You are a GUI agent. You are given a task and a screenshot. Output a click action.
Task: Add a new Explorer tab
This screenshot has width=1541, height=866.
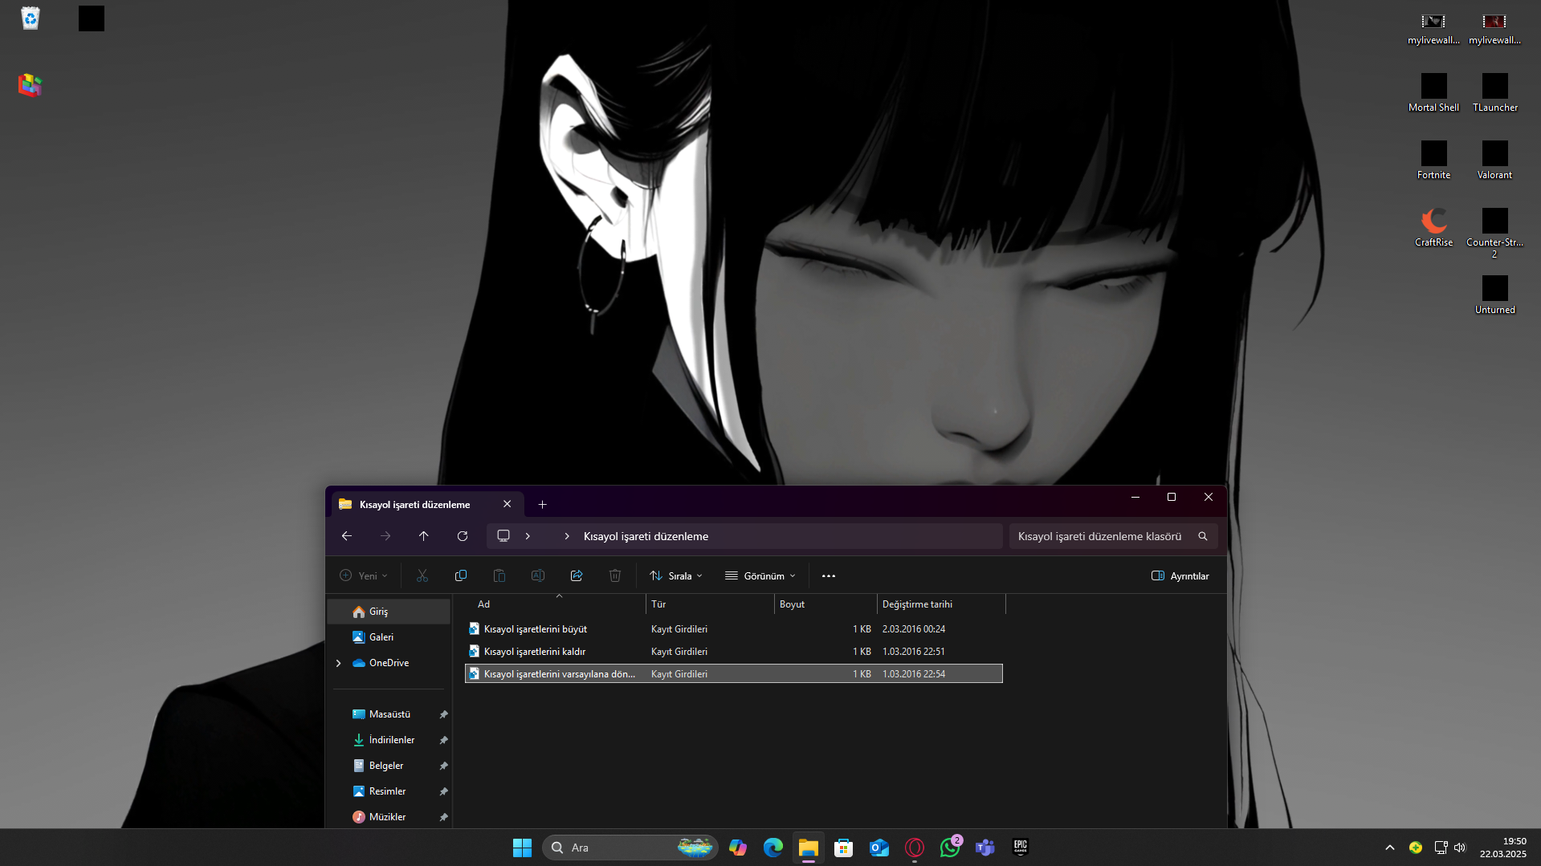click(x=543, y=504)
